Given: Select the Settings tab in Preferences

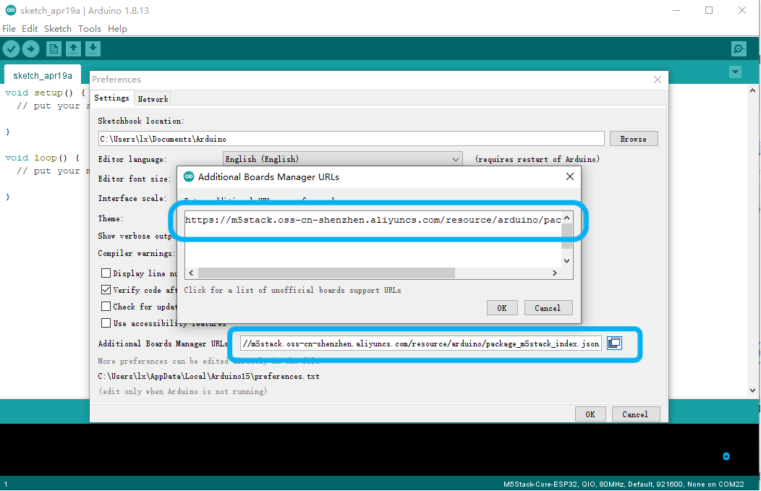Looking at the screenshot, I should (x=111, y=98).
